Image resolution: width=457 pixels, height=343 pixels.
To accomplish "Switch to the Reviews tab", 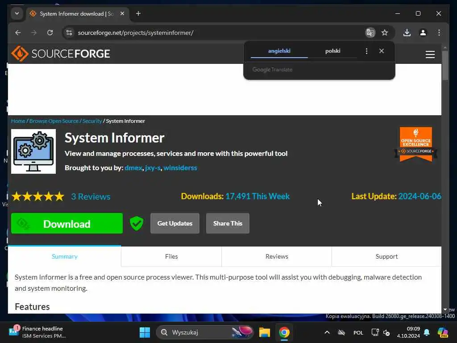I will coord(277,256).
